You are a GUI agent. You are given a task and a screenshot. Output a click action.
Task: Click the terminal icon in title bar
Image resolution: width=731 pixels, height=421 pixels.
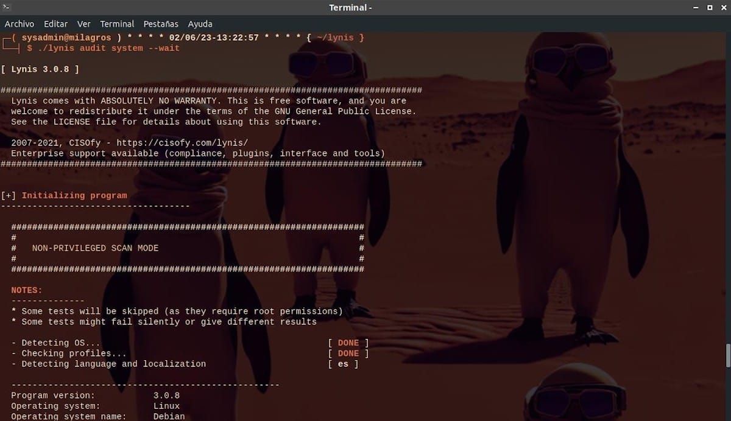click(7, 7)
